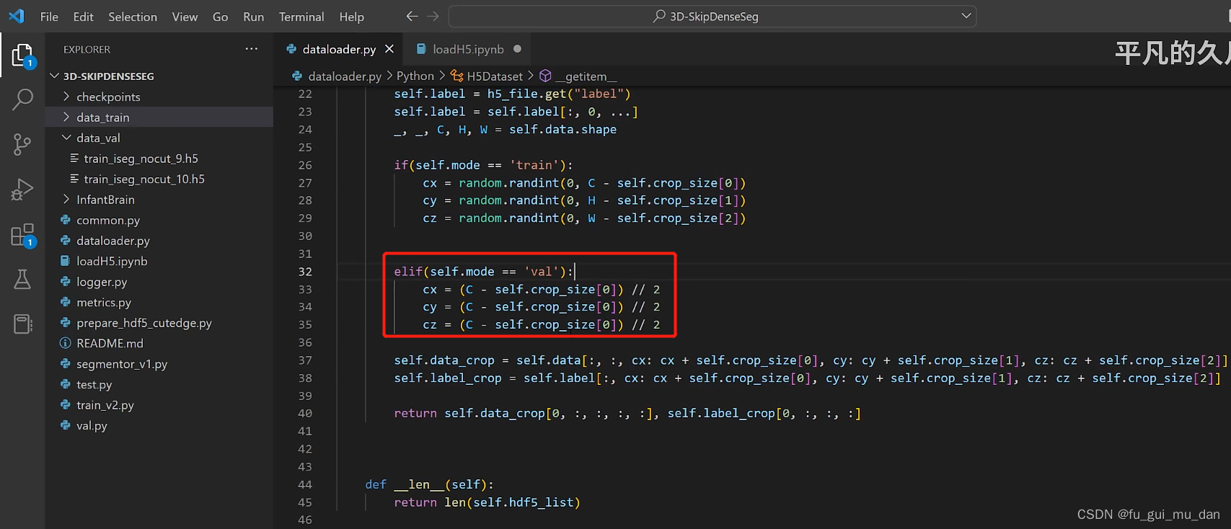
Task: Click the Python icon in dataloader.py breadcrumb
Action: (x=297, y=76)
